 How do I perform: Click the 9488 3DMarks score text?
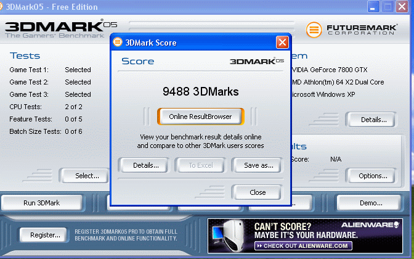[x=201, y=92]
